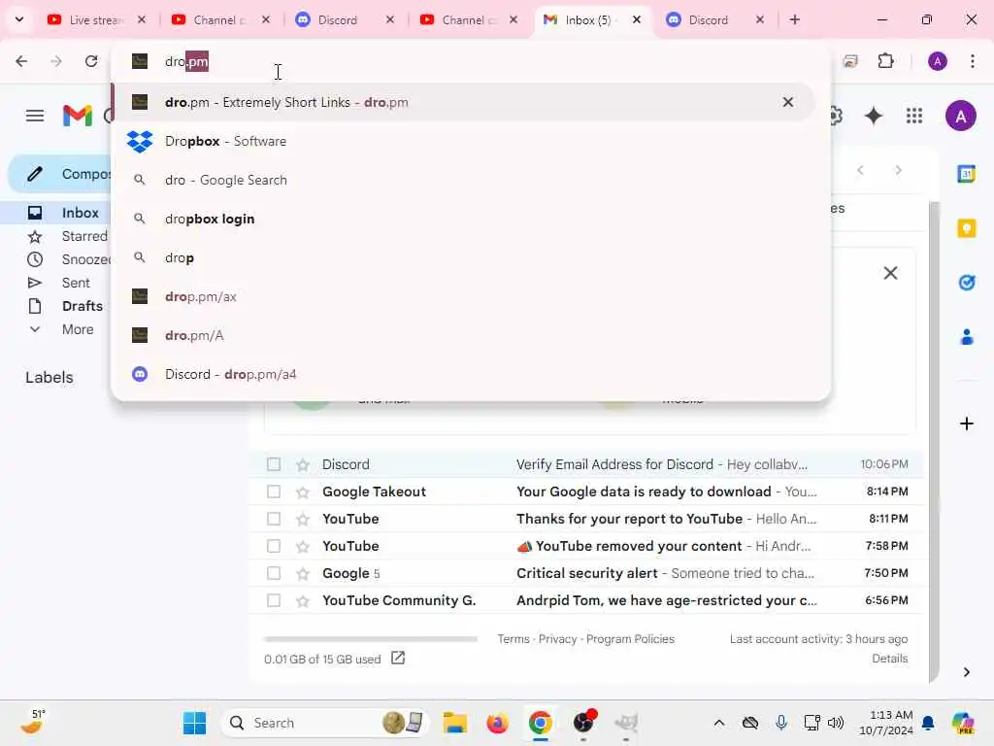Select the Google Takeout email checkbox

pyautogui.click(x=274, y=492)
